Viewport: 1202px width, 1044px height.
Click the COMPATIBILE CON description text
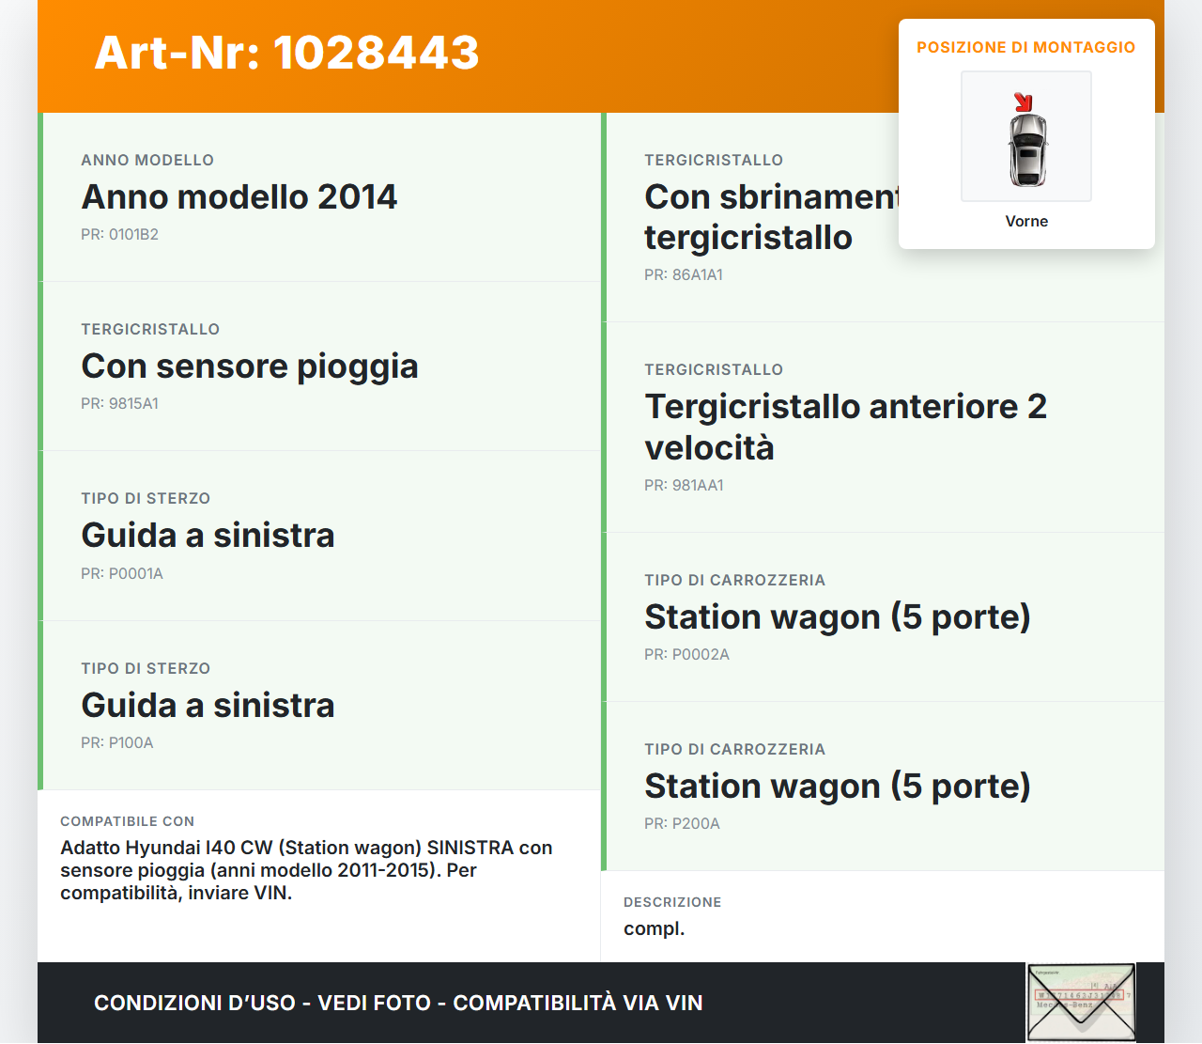(305, 870)
